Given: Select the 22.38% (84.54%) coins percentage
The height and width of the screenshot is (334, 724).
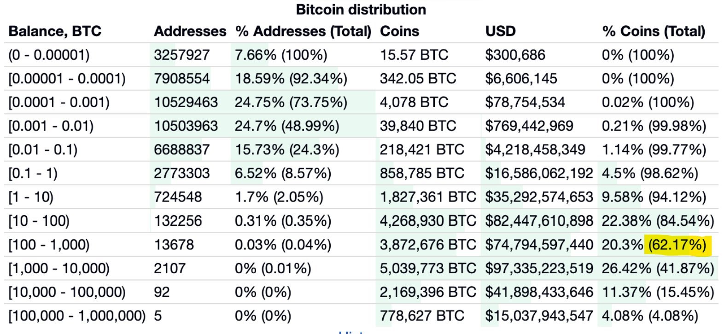Looking at the screenshot, I should [x=658, y=221].
